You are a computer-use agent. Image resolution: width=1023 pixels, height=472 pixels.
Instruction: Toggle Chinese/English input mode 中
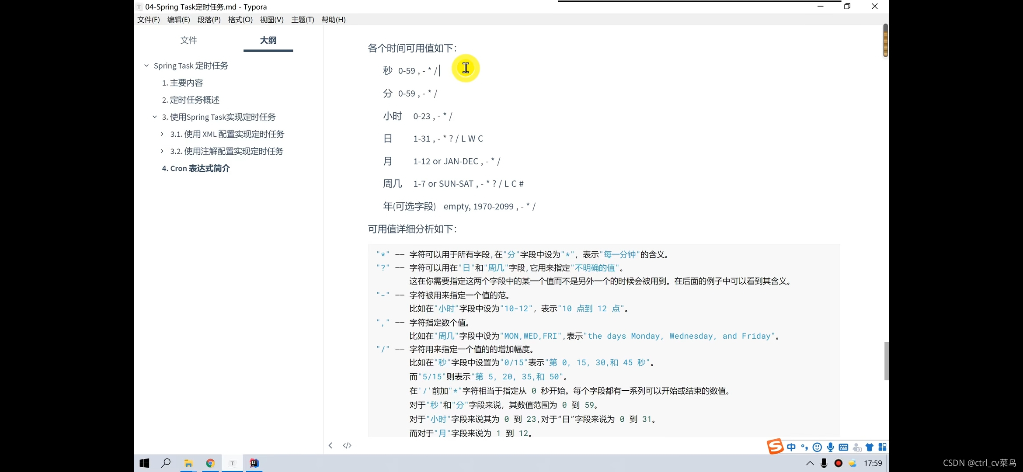[x=791, y=447]
